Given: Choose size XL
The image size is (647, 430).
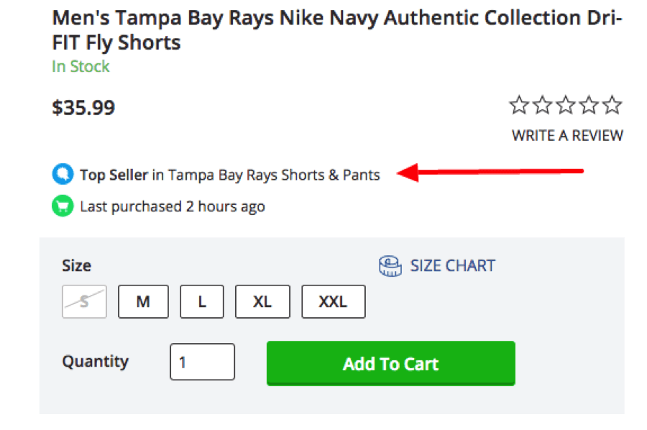Looking at the screenshot, I should [262, 302].
